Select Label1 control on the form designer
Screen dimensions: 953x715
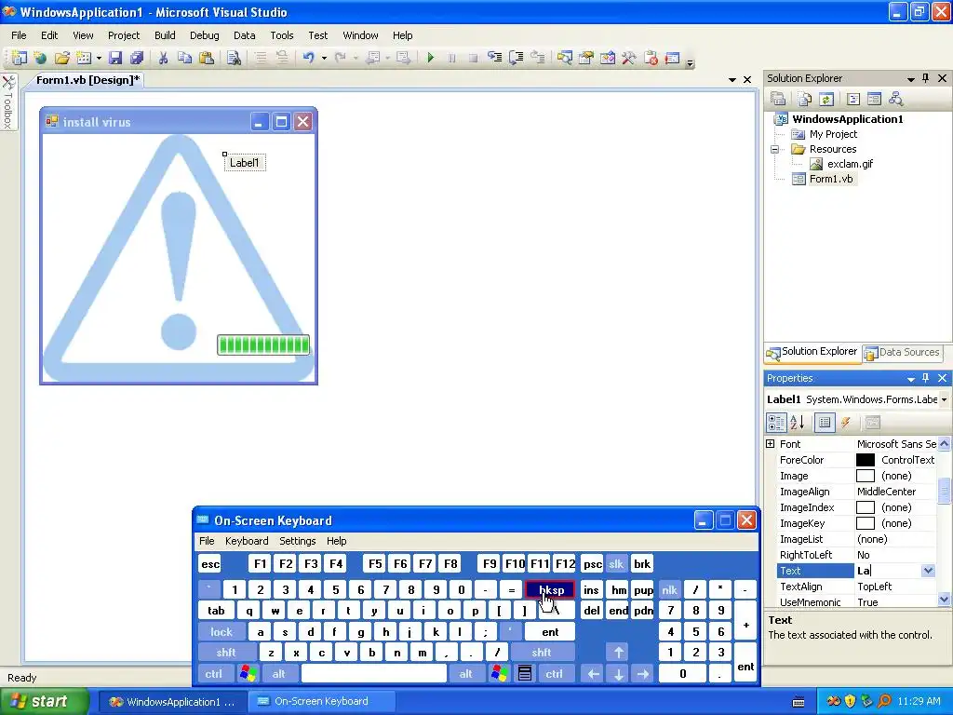(245, 162)
